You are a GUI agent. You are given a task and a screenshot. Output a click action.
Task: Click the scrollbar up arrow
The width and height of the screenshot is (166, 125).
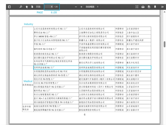click(164, 12)
